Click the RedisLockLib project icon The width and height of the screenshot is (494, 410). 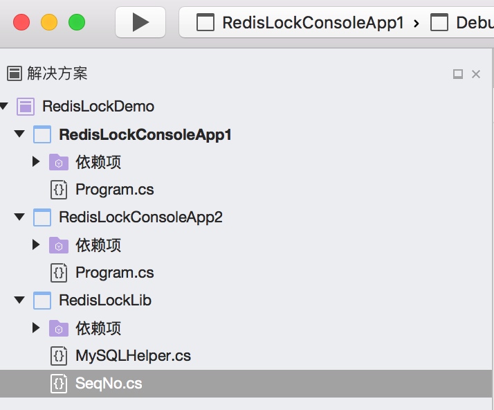click(42, 301)
